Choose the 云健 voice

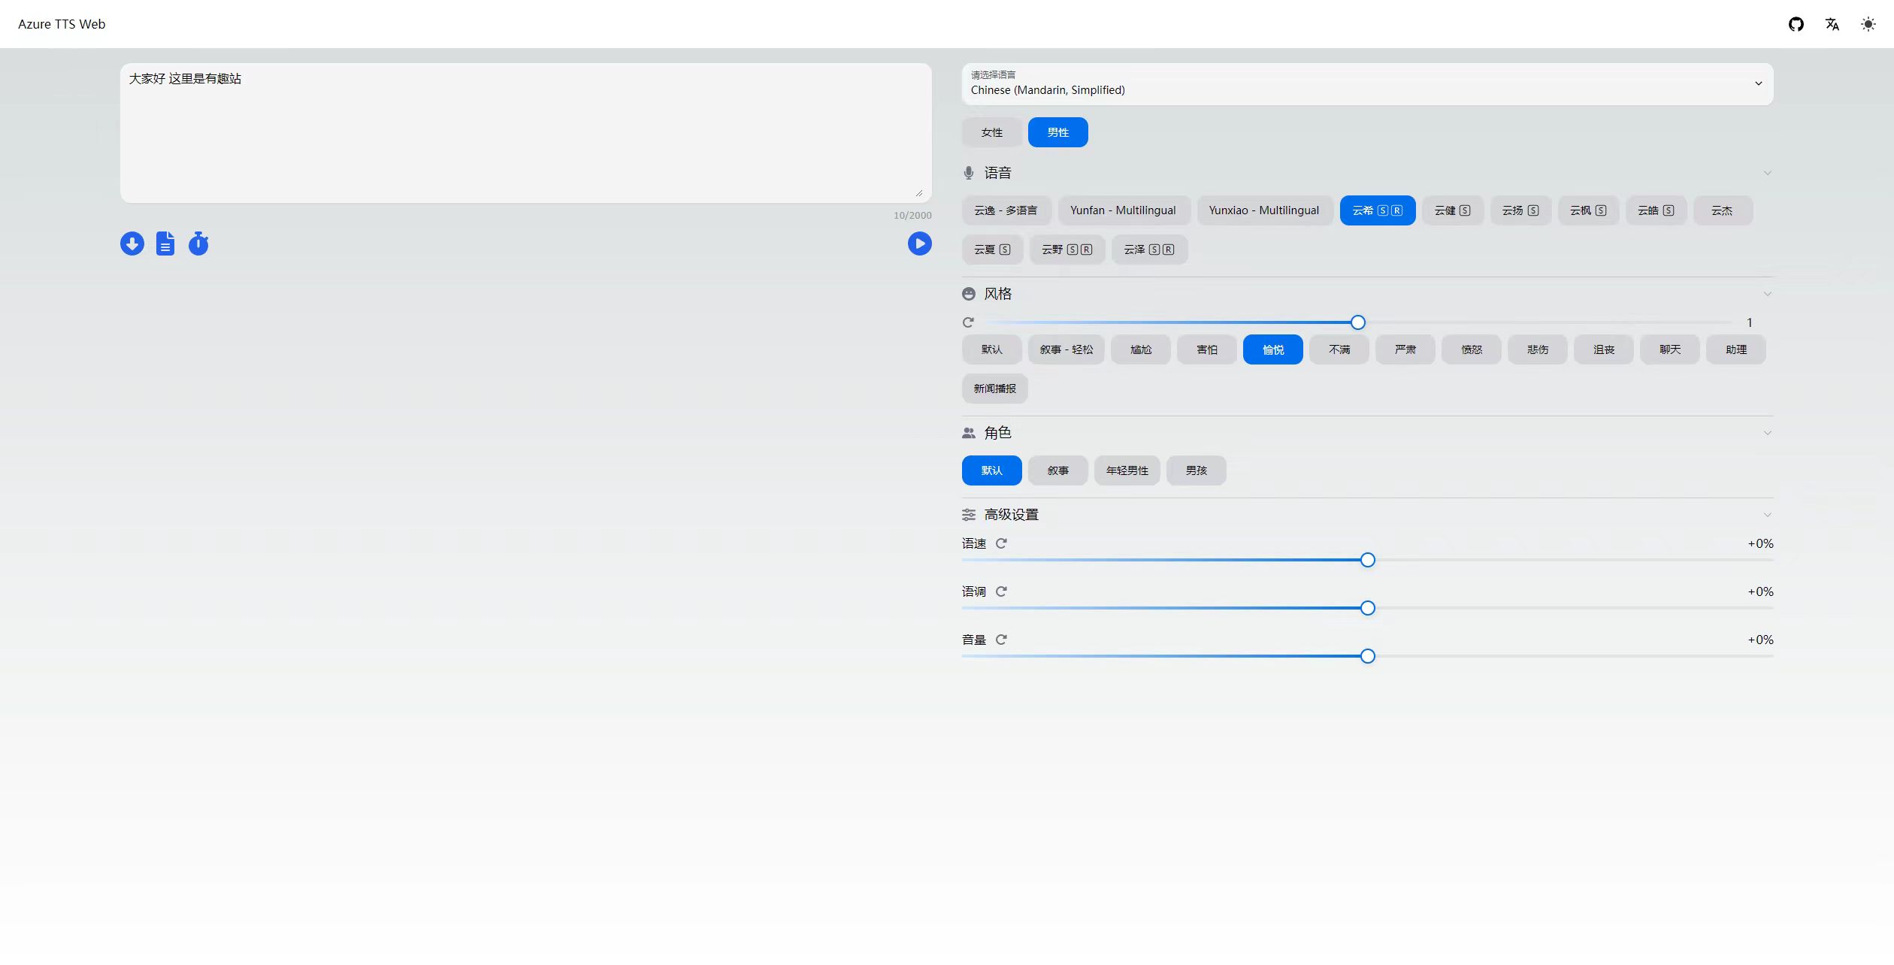coord(1453,210)
